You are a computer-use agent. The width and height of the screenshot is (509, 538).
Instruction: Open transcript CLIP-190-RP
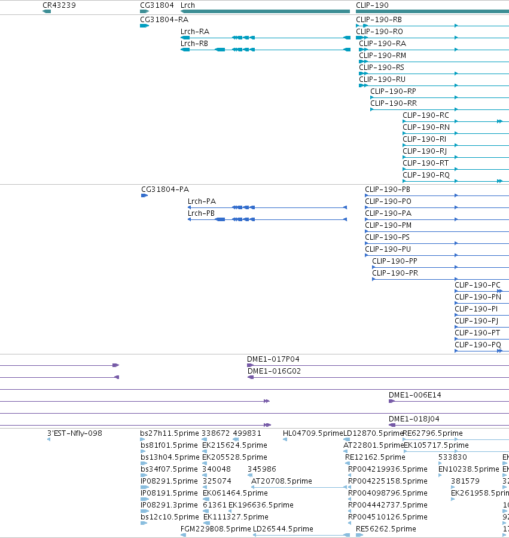tap(393, 91)
